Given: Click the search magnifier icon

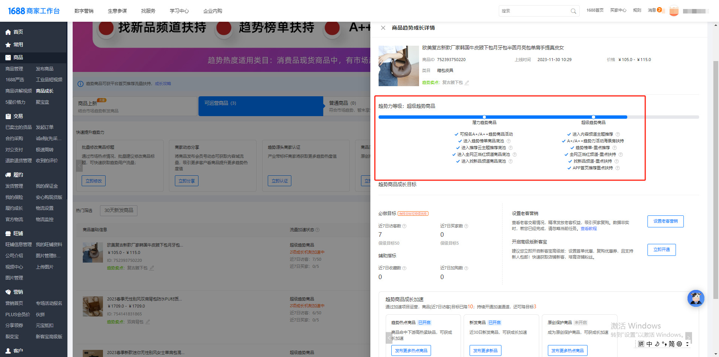Looking at the screenshot, I should tap(573, 11).
